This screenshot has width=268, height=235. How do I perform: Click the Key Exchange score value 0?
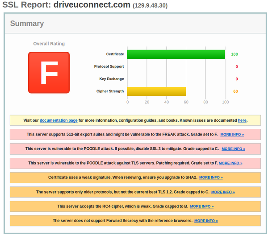point(237,79)
